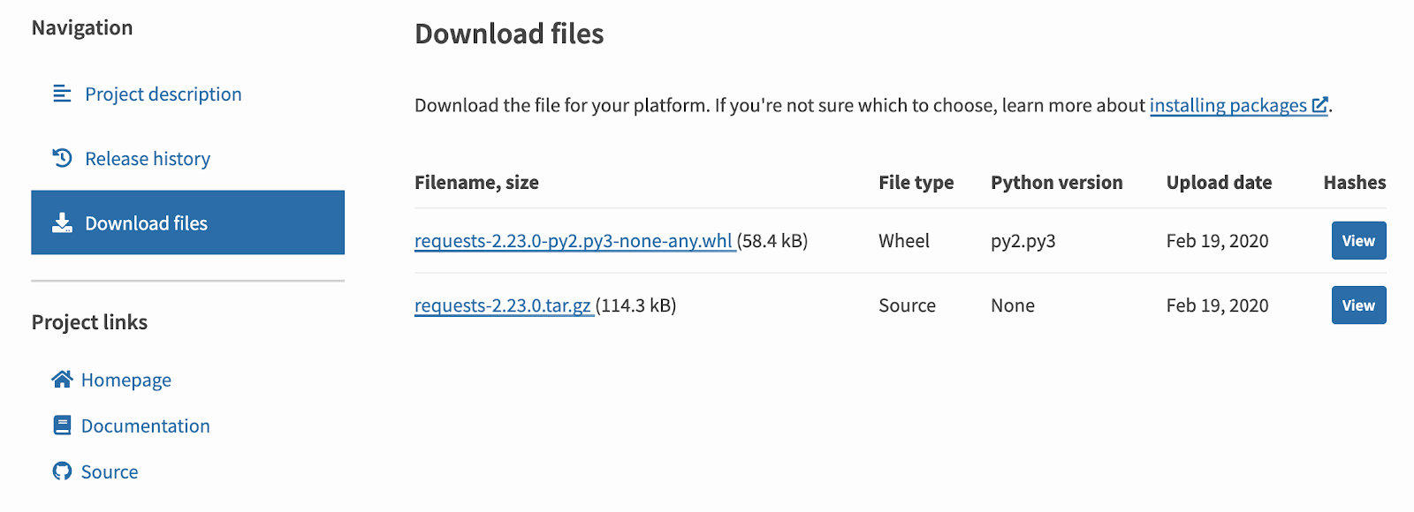Open the Source text link
Screen dimensions: 1414x512
(110, 472)
